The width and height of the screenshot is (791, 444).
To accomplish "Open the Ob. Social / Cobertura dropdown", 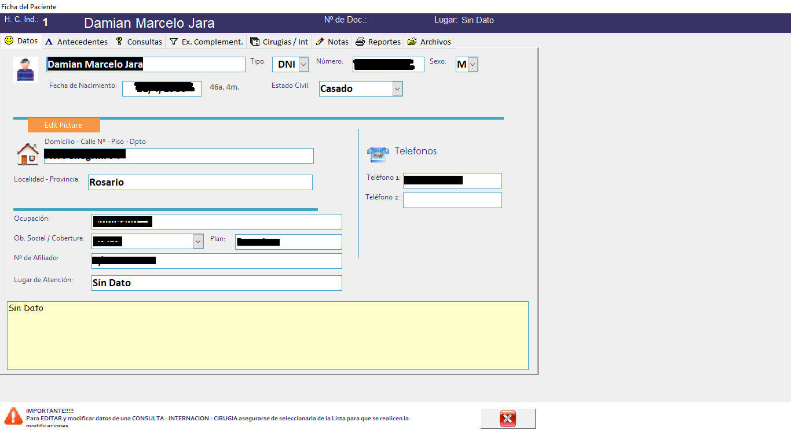I will (199, 242).
